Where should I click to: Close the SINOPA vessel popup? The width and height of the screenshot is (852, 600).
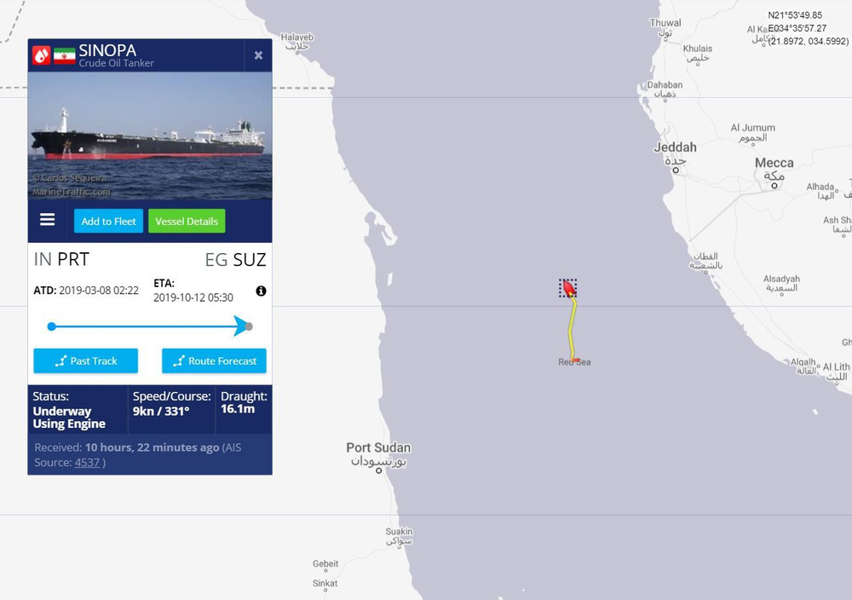point(259,55)
